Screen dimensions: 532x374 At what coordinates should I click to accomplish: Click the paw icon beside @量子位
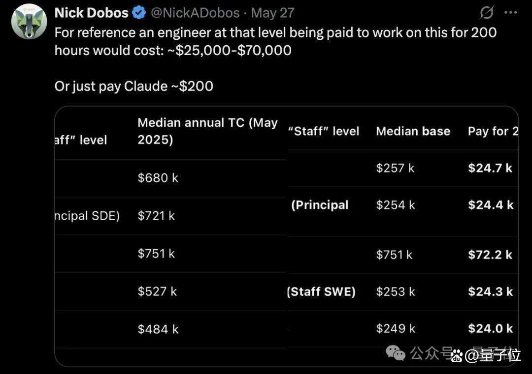[x=457, y=355]
